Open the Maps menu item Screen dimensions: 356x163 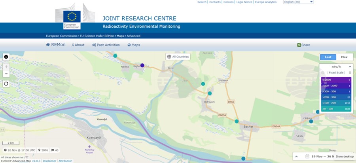pos(134,45)
